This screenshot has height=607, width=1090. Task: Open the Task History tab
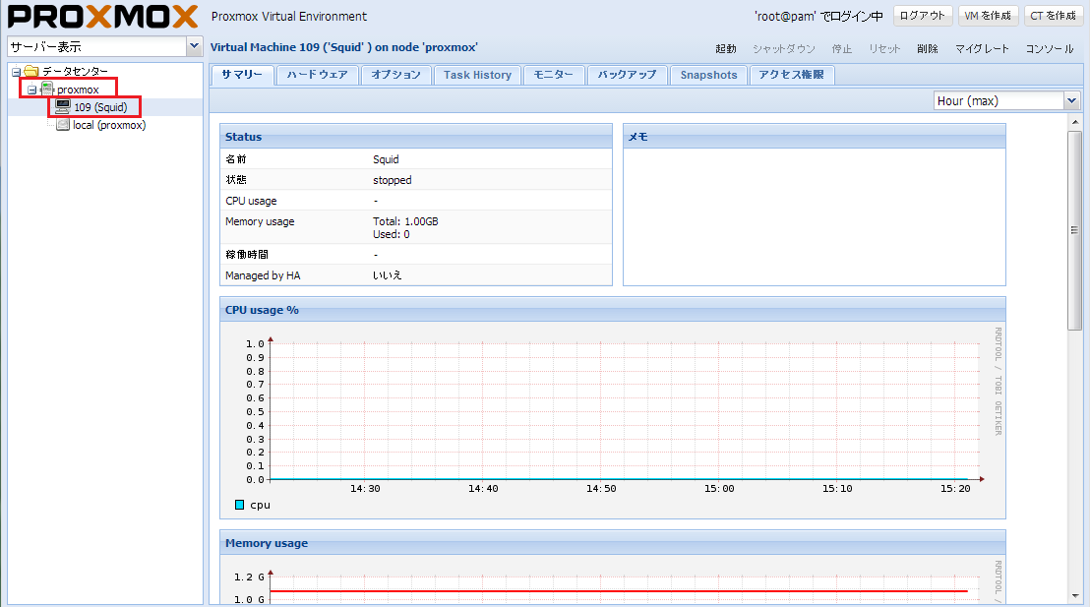click(477, 75)
